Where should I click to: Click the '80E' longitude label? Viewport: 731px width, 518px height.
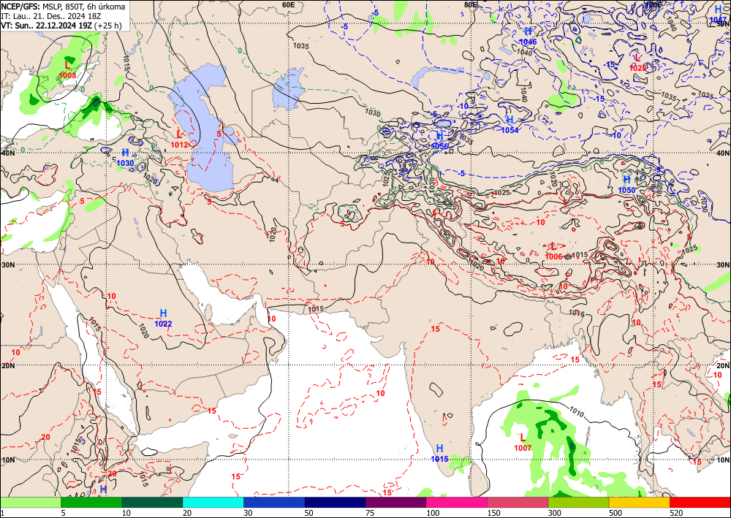pyautogui.click(x=471, y=4)
